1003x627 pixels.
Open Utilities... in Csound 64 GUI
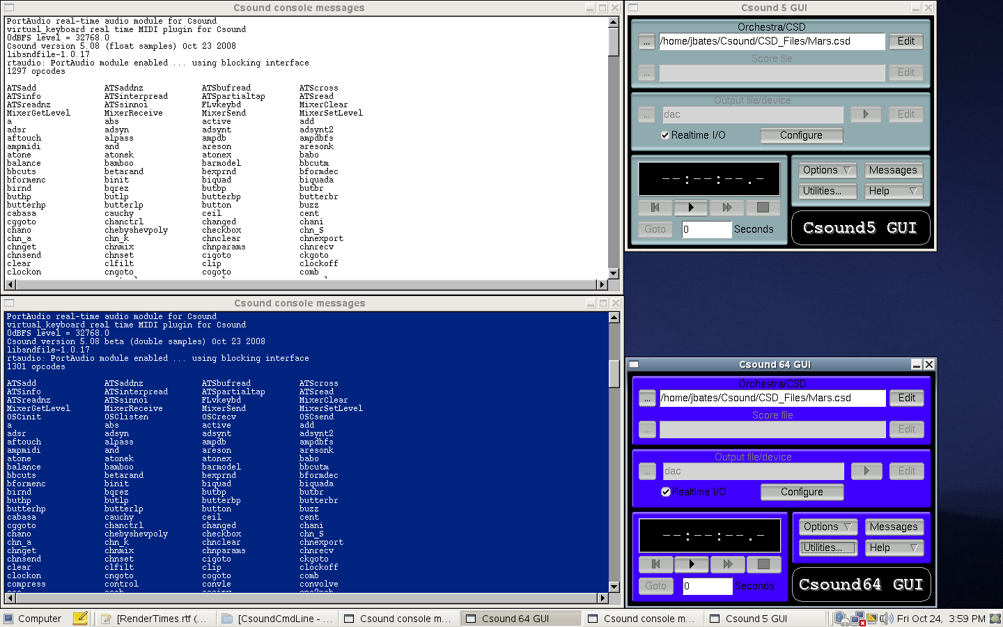pos(828,548)
